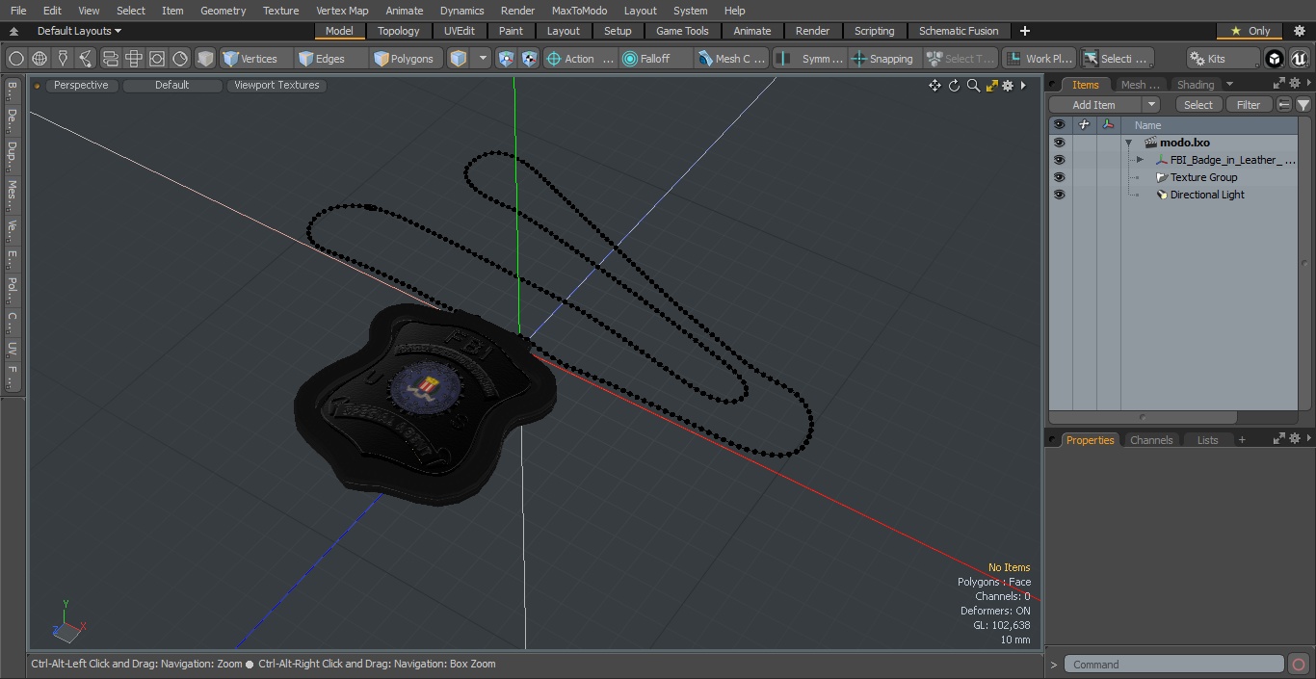The width and height of the screenshot is (1316, 679).
Task: Switch to Polygons selection mode
Action: [x=404, y=59]
